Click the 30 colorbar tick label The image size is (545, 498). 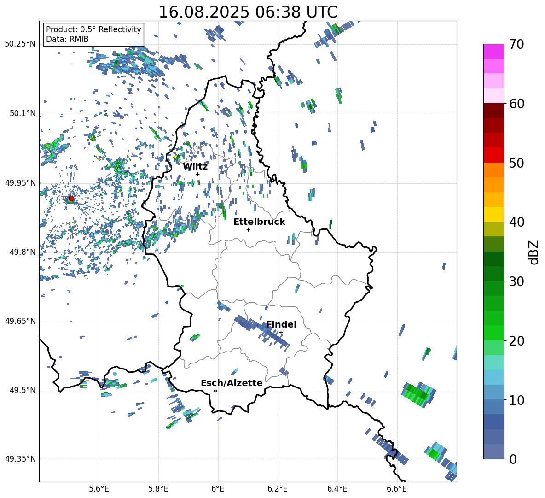click(516, 281)
